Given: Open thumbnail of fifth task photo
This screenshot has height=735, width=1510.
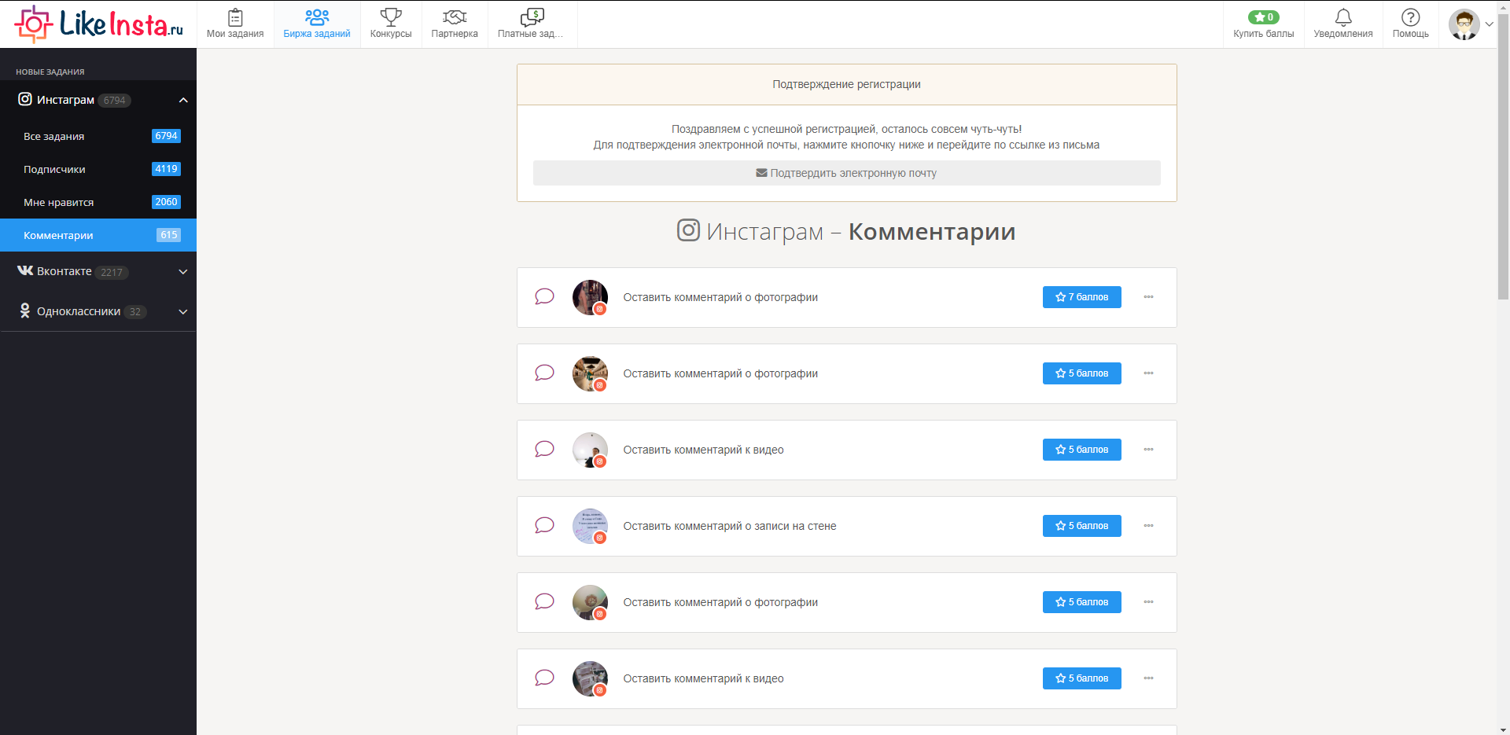Looking at the screenshot, I should click(x=590, y=602).
